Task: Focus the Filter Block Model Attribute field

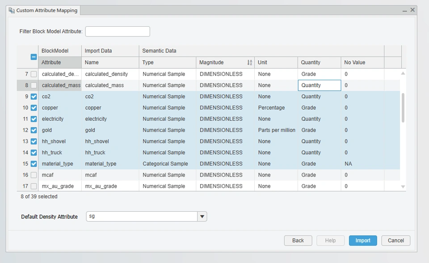Action: pos(118,32)
